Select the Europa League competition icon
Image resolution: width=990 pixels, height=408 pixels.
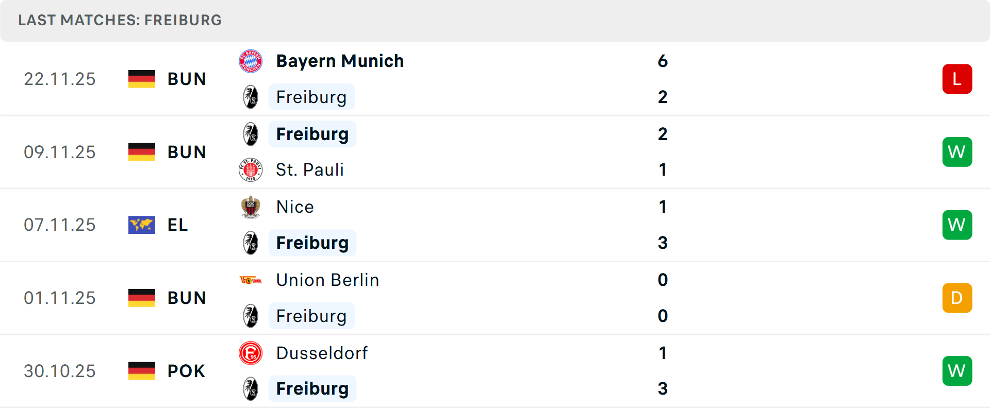pyautogui.click(x=141, y=225)
